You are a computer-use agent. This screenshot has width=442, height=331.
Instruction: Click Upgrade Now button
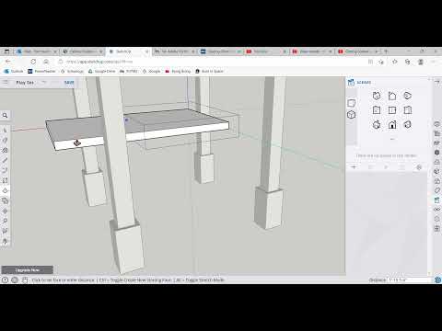28,269
